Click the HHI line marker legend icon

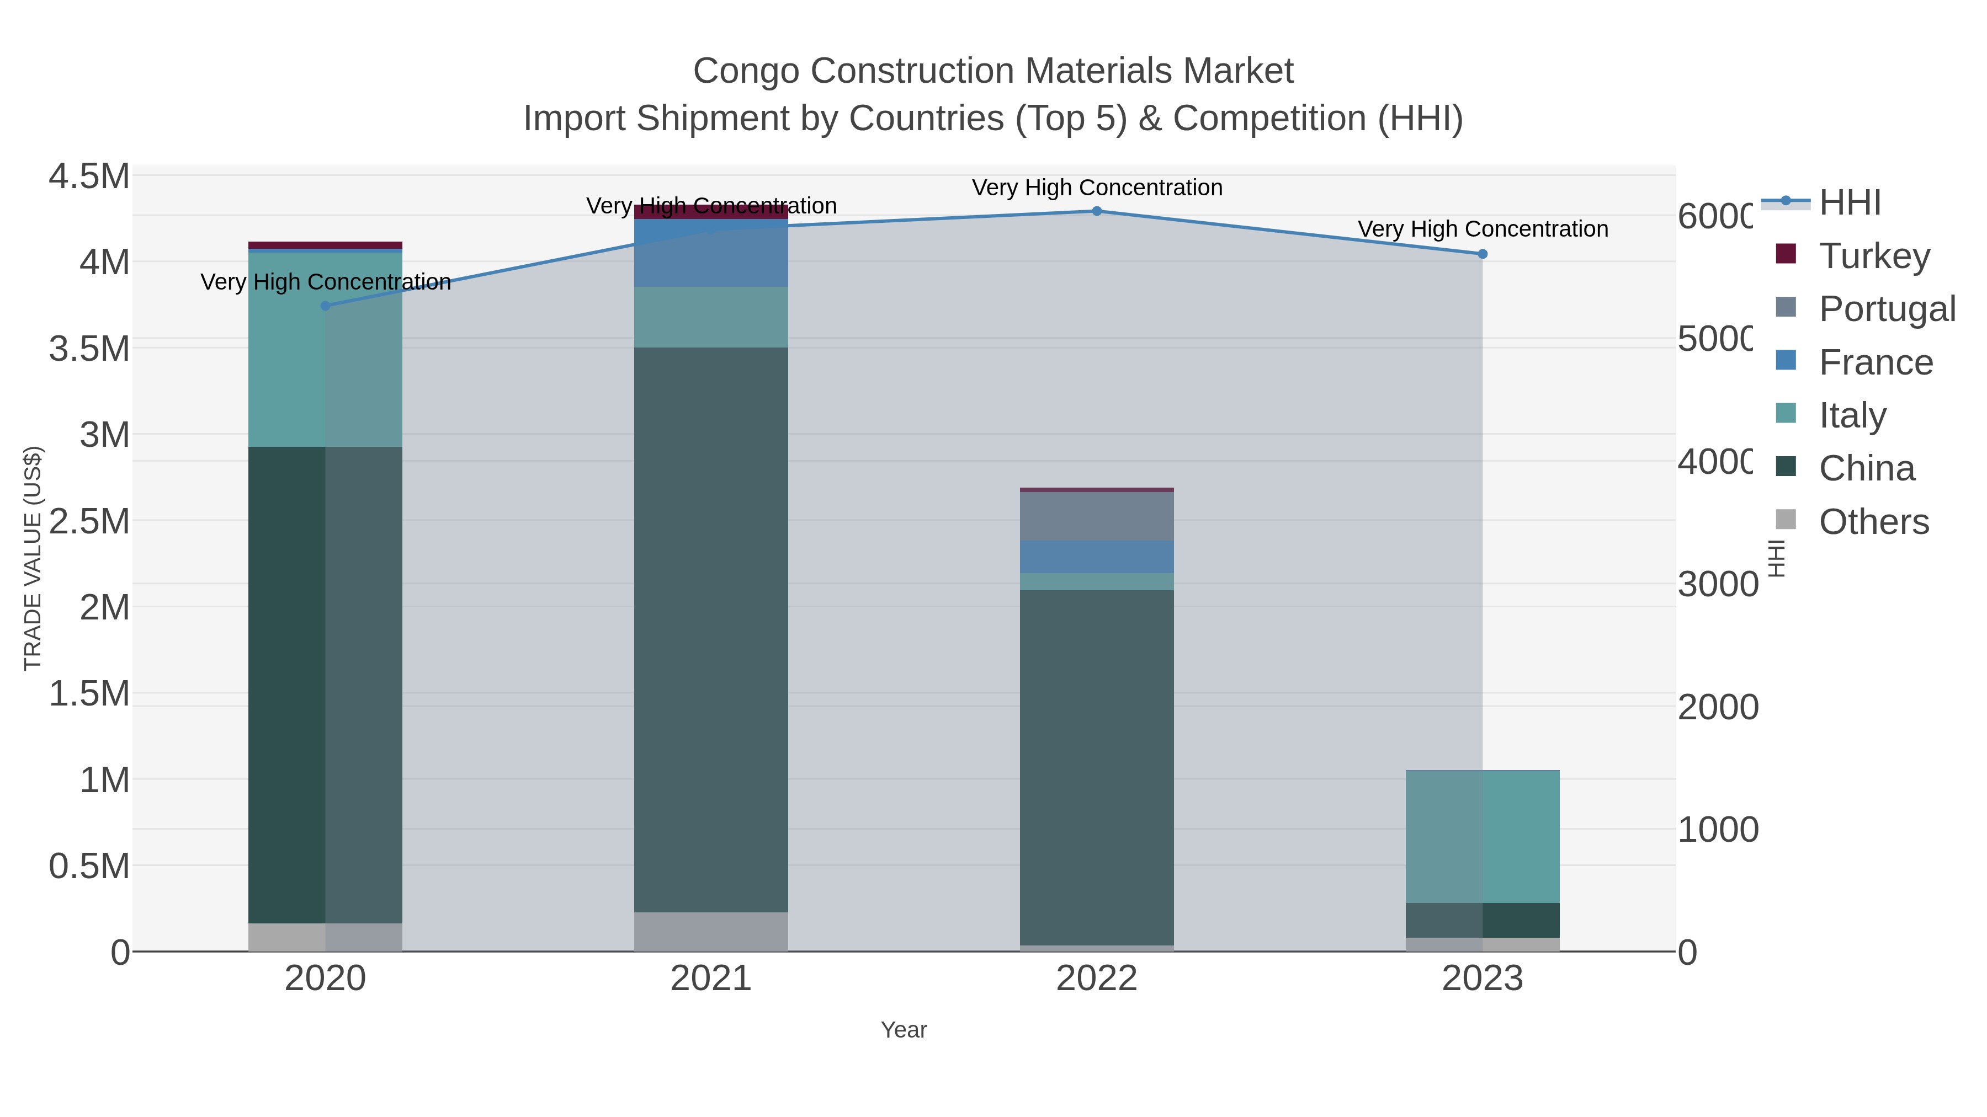click(1786, 201)
